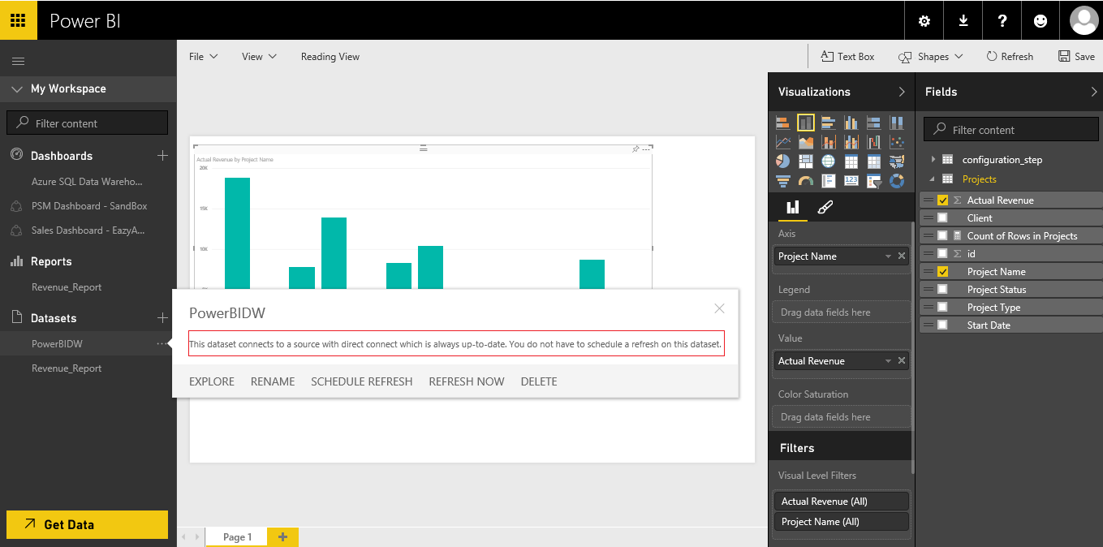Image resolution: width=1103 pixels, height=547 pixels.
Task: Switch to the Fields well tab (bar icon)
Action: [793, 208]
